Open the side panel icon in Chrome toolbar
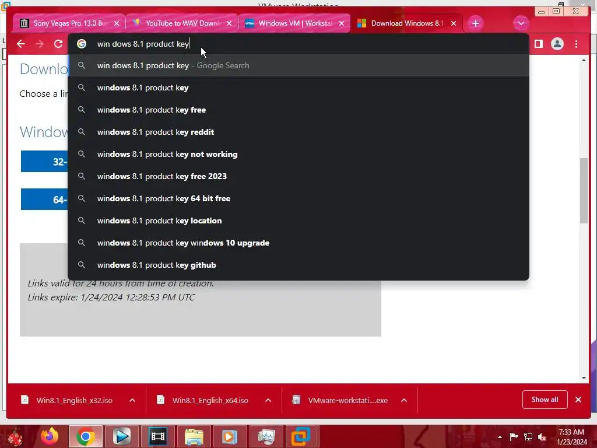 (538, 44)
